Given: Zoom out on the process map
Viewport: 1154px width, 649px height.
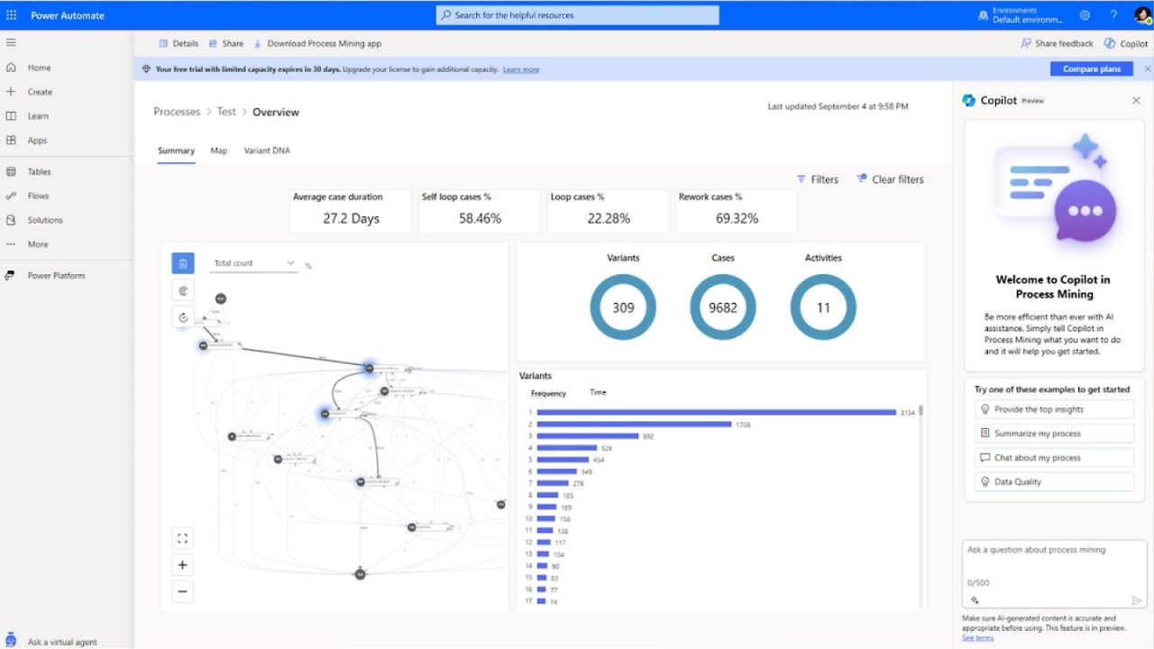Looking at the screenshot, I should tap(183, 591).
